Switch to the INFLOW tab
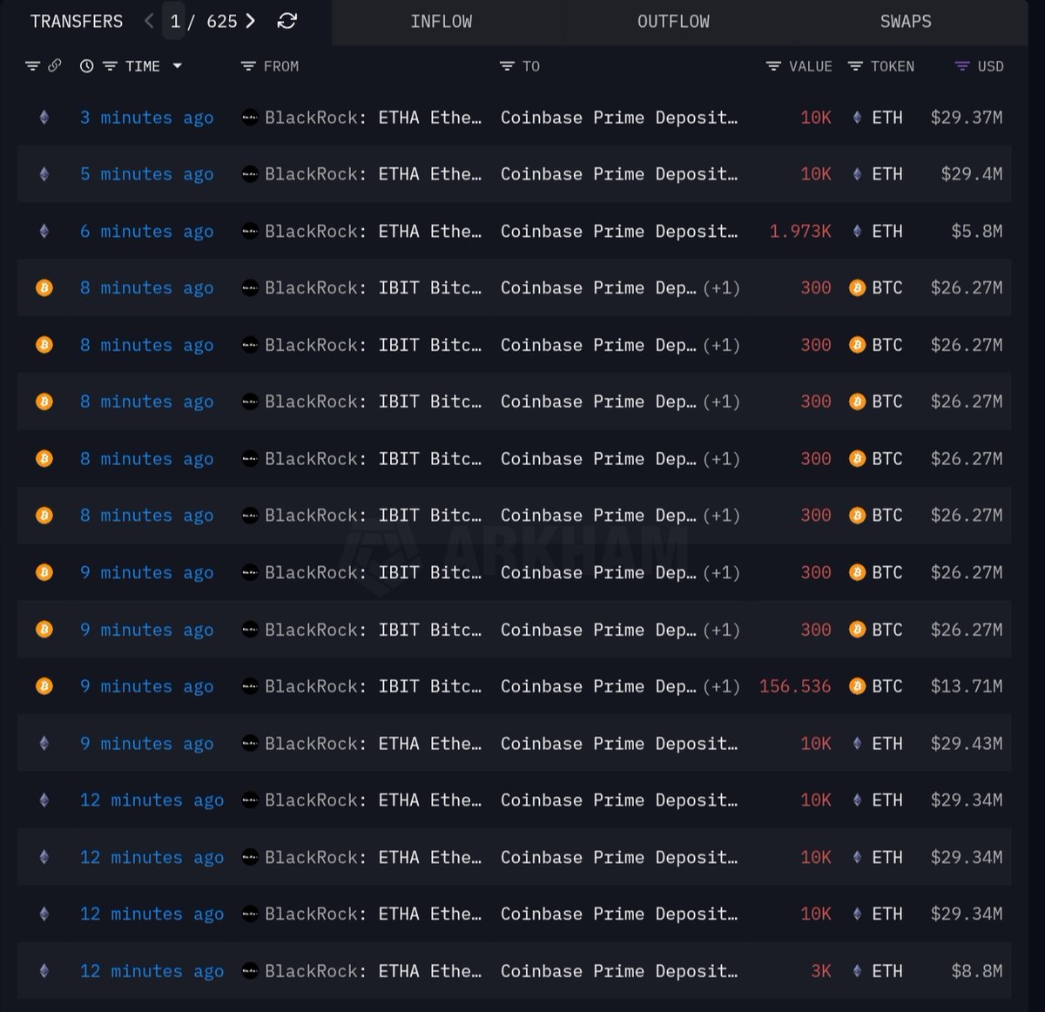1045x1012 pixels. tap(442, 22)
